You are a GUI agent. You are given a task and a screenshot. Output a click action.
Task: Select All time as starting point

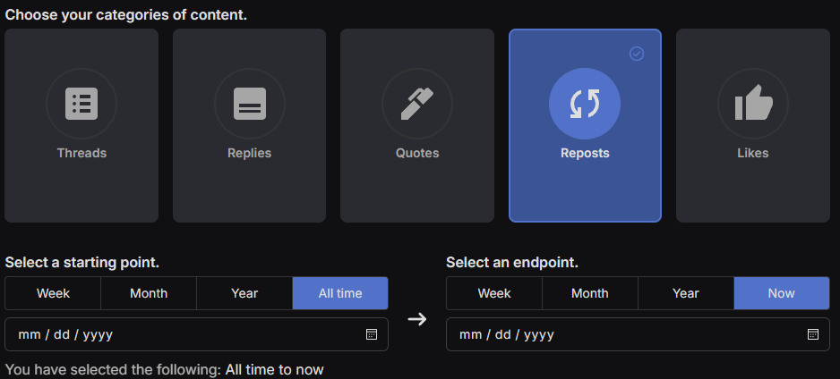coord(340,293)
